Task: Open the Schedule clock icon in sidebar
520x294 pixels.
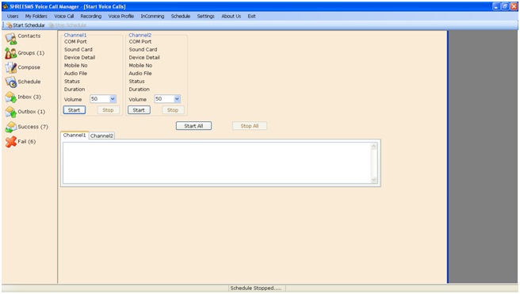Action: click(x=11, y=82)
